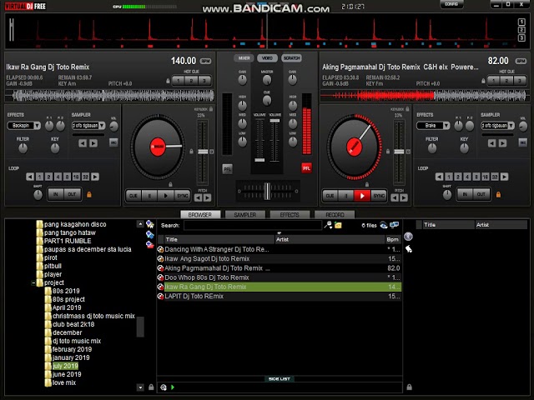Screen dimensions: 534x400
Task: Toggle the SIDE LIST panel
Action: point(280,379)
